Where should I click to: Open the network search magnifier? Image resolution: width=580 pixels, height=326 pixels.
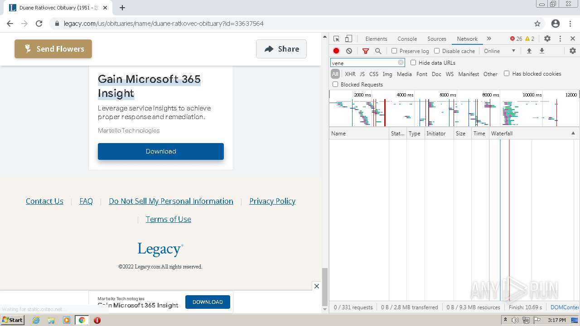click(x=378, y=51)
